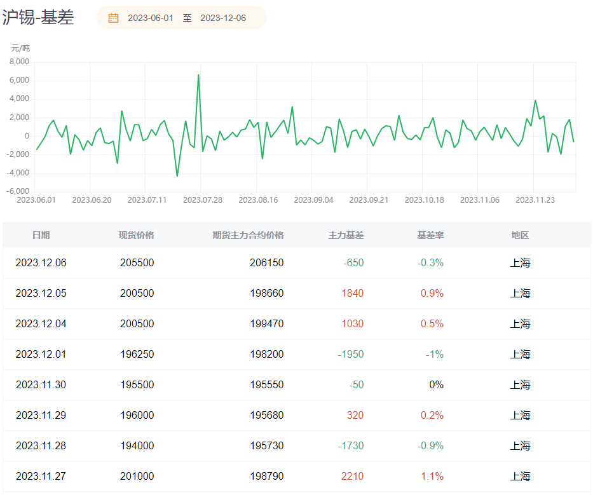Click futures price 198790
The height and width of the screenshot is (495, 593).
tap(266, 477)
